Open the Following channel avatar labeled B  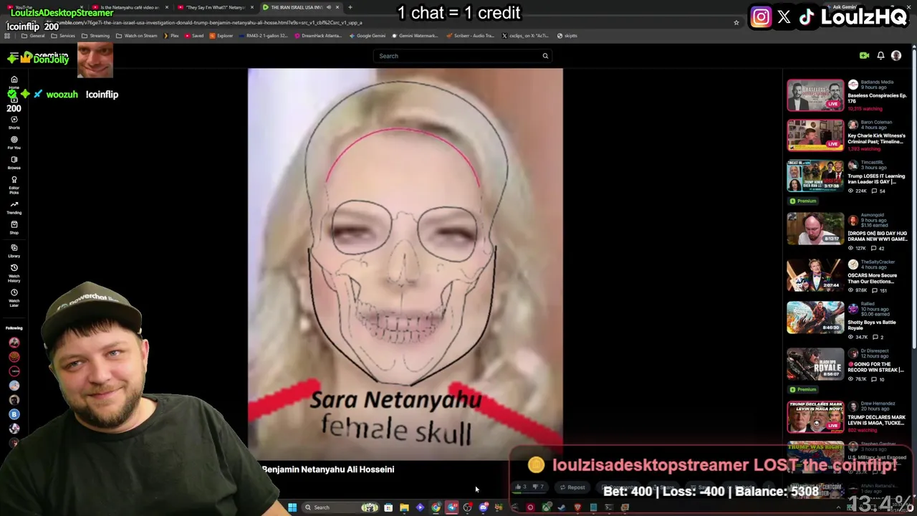tap(14, 414)
